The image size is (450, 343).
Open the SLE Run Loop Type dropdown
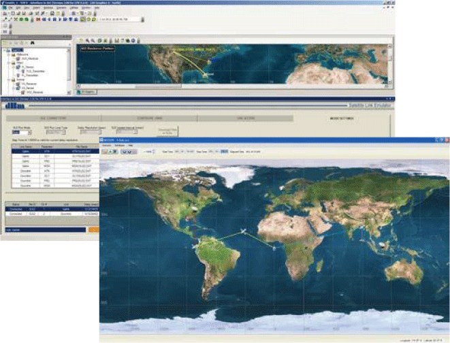[x=54, y=133]
